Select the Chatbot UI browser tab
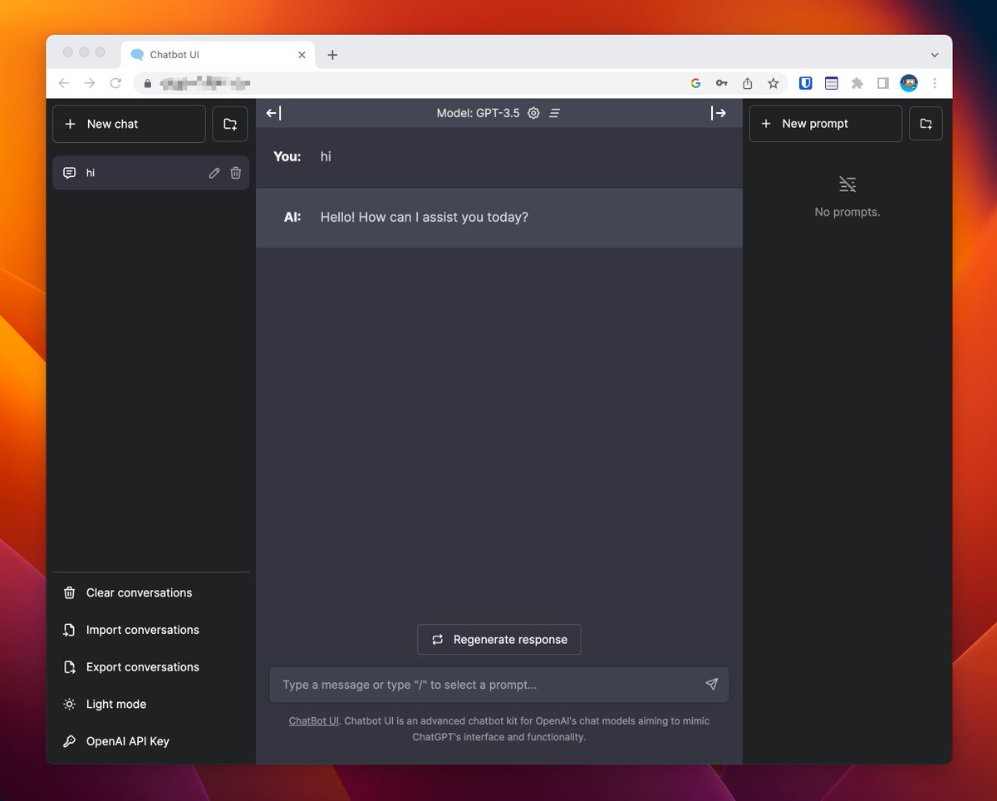Image resolution: width=997 pixels, height=801 pixels. tap(218, 55)
